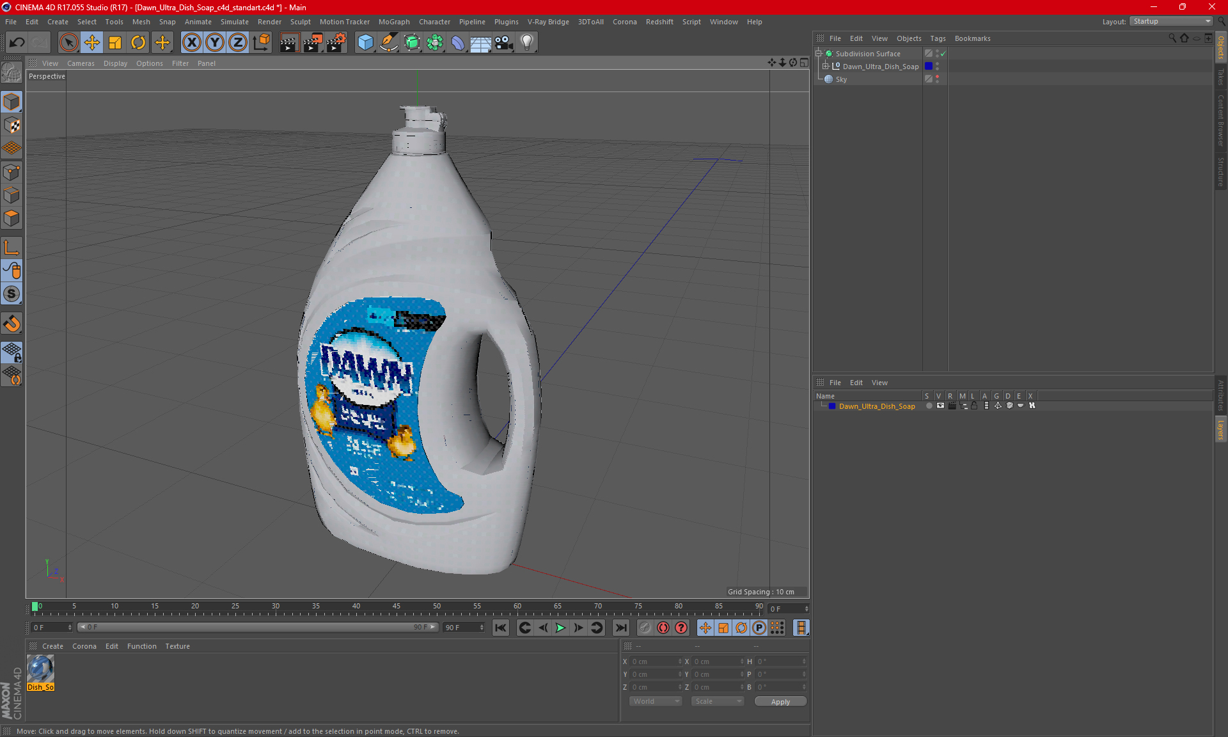Click blue layer swatch of Dawn_Ultra_Dish_Soap
Viewport: 1228px width, 737px height.
[x=929, y=67]
